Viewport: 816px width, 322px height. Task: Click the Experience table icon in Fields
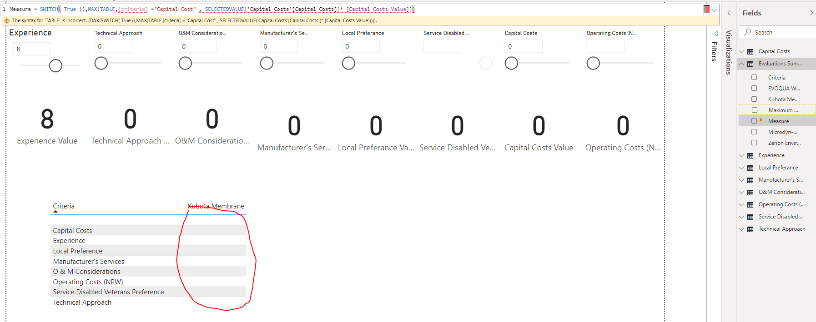tap(751, 156)
